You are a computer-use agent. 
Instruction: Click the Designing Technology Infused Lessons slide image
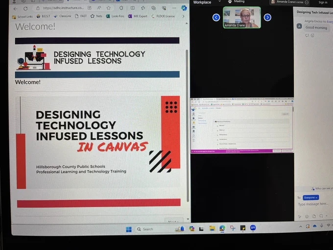98,143
